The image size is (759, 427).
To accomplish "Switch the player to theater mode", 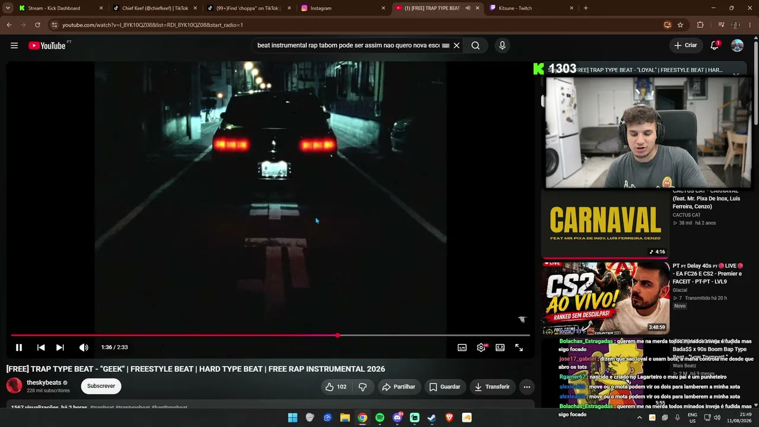I will (x=500, y=348).
